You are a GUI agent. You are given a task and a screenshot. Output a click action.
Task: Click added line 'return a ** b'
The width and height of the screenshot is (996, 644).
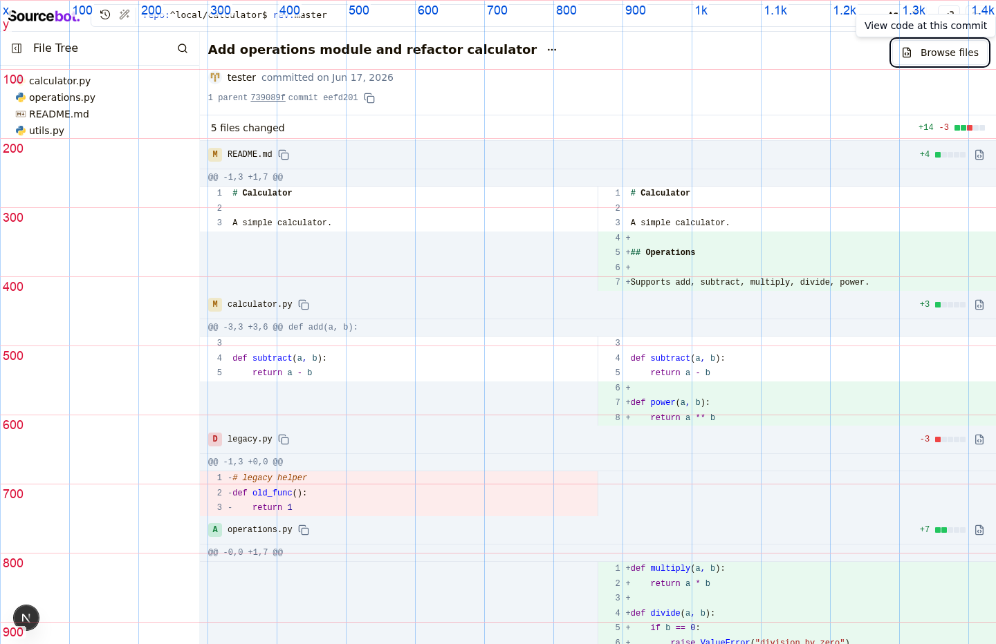[683, 418]
